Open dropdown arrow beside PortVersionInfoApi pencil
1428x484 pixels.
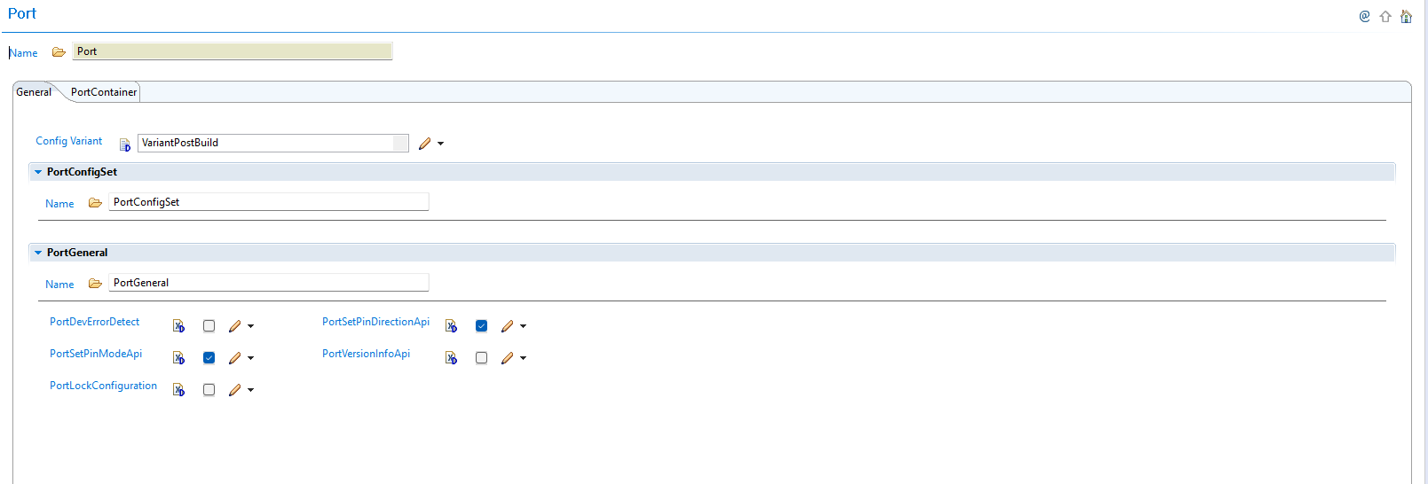pos(524,358)
